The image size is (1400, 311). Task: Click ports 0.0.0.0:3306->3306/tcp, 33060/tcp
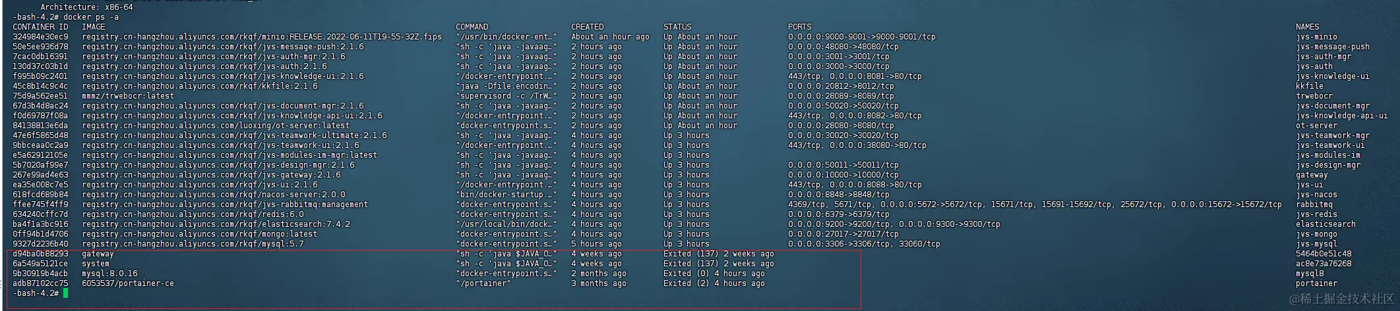coord(864,244)
